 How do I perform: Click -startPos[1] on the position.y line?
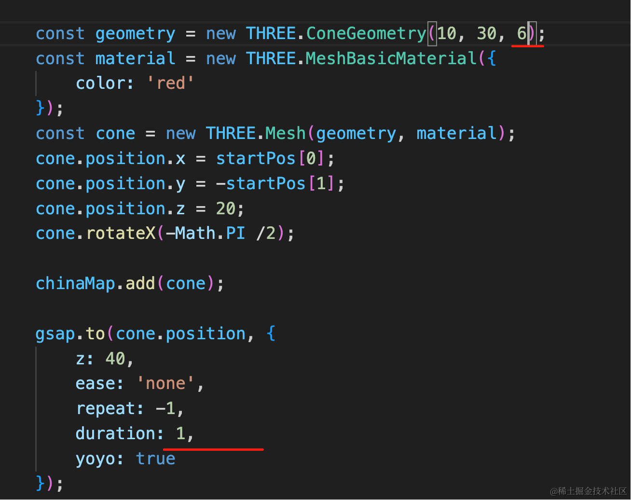(x=275, y=183)
